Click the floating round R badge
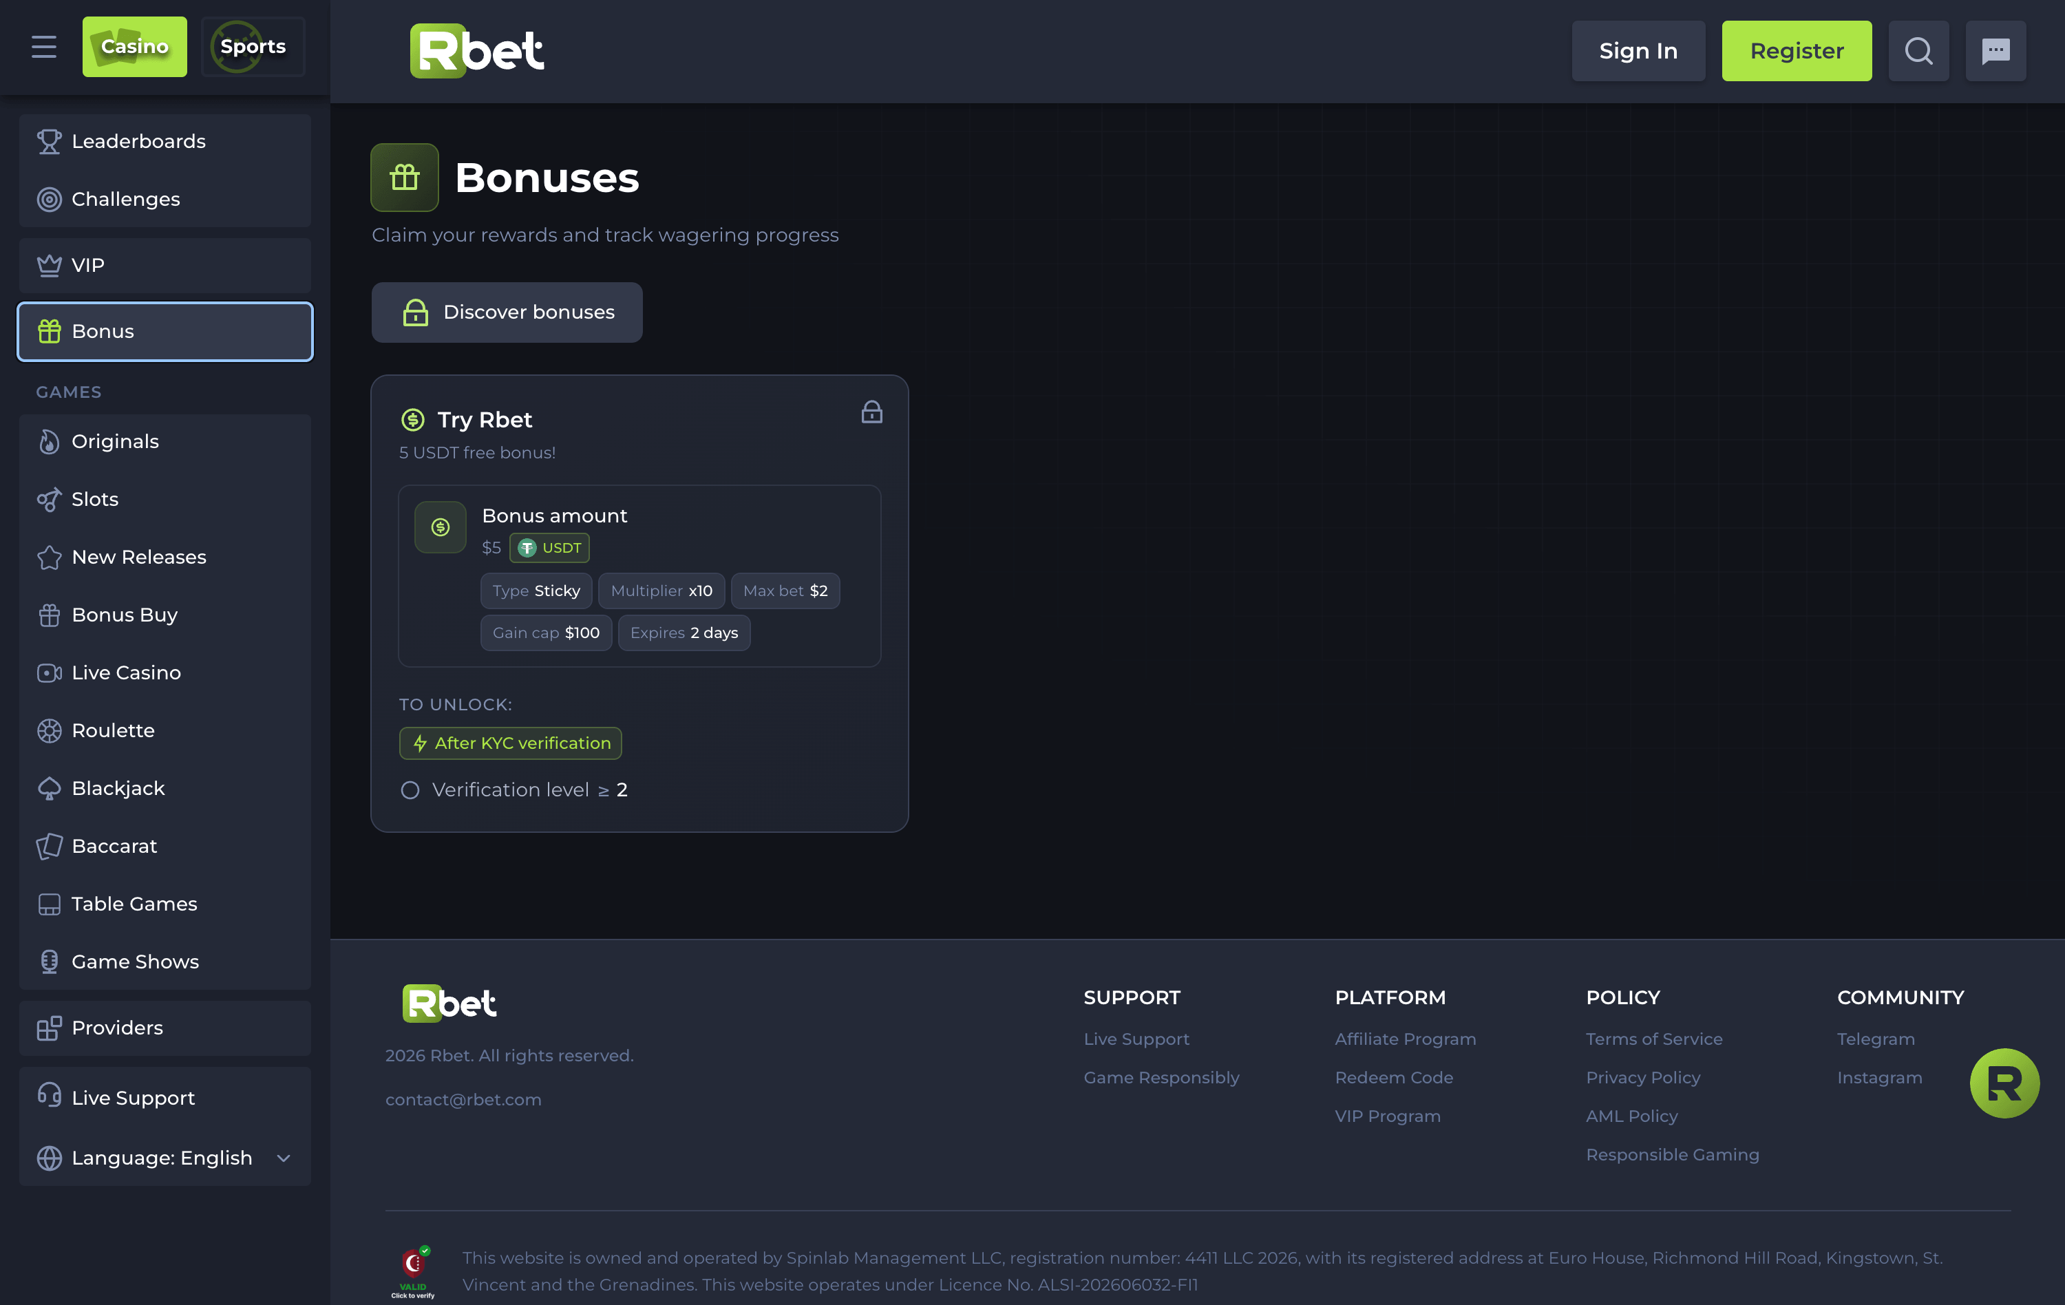 click(2004, 1083)
